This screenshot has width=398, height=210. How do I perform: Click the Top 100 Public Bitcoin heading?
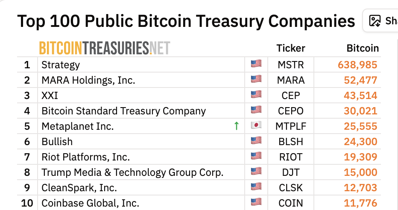[x=186, y=20]
